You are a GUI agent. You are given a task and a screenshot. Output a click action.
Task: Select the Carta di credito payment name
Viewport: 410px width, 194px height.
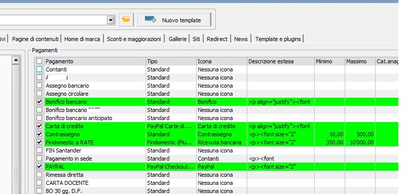64,126
